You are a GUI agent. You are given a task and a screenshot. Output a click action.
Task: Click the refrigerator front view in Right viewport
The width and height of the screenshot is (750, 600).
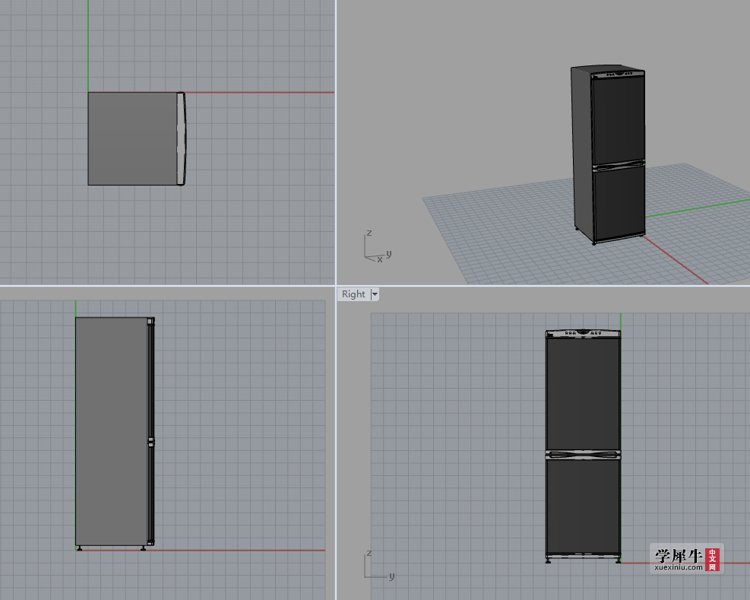(583, 446)
